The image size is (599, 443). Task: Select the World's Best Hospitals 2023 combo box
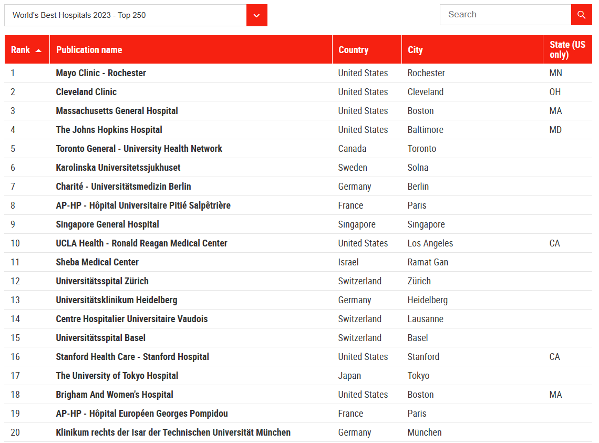(x=136, y=15)
